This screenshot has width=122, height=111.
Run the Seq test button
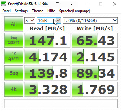[x=14, y=73]
